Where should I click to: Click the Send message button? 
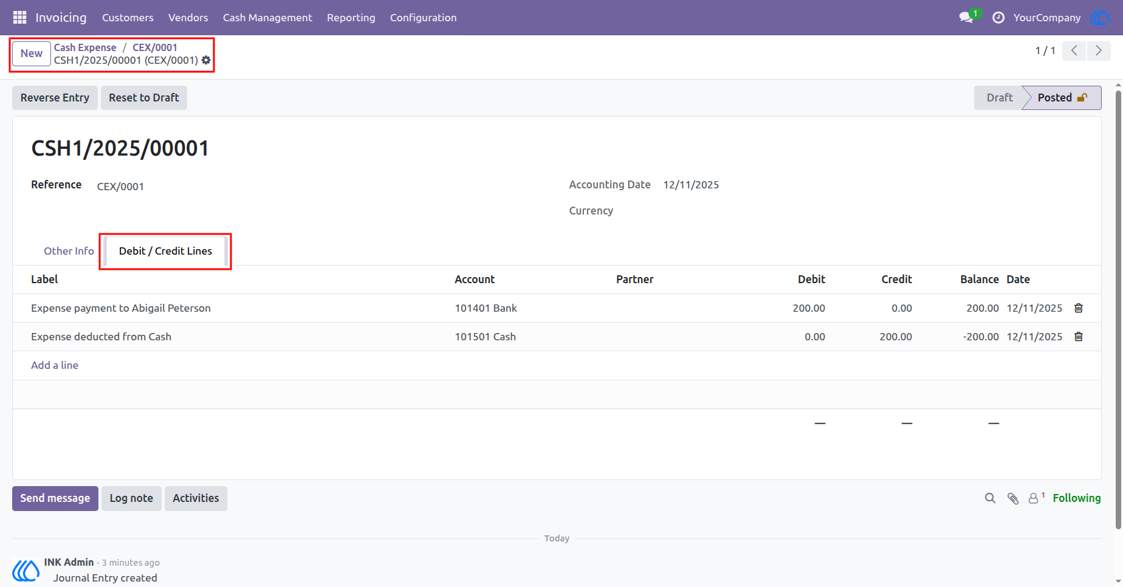click(x=55, y=498)
